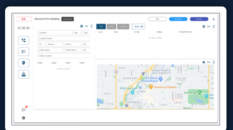Open the Type dropdown field
The width and height of the screenshot is (233, 130).
point(86,33)
